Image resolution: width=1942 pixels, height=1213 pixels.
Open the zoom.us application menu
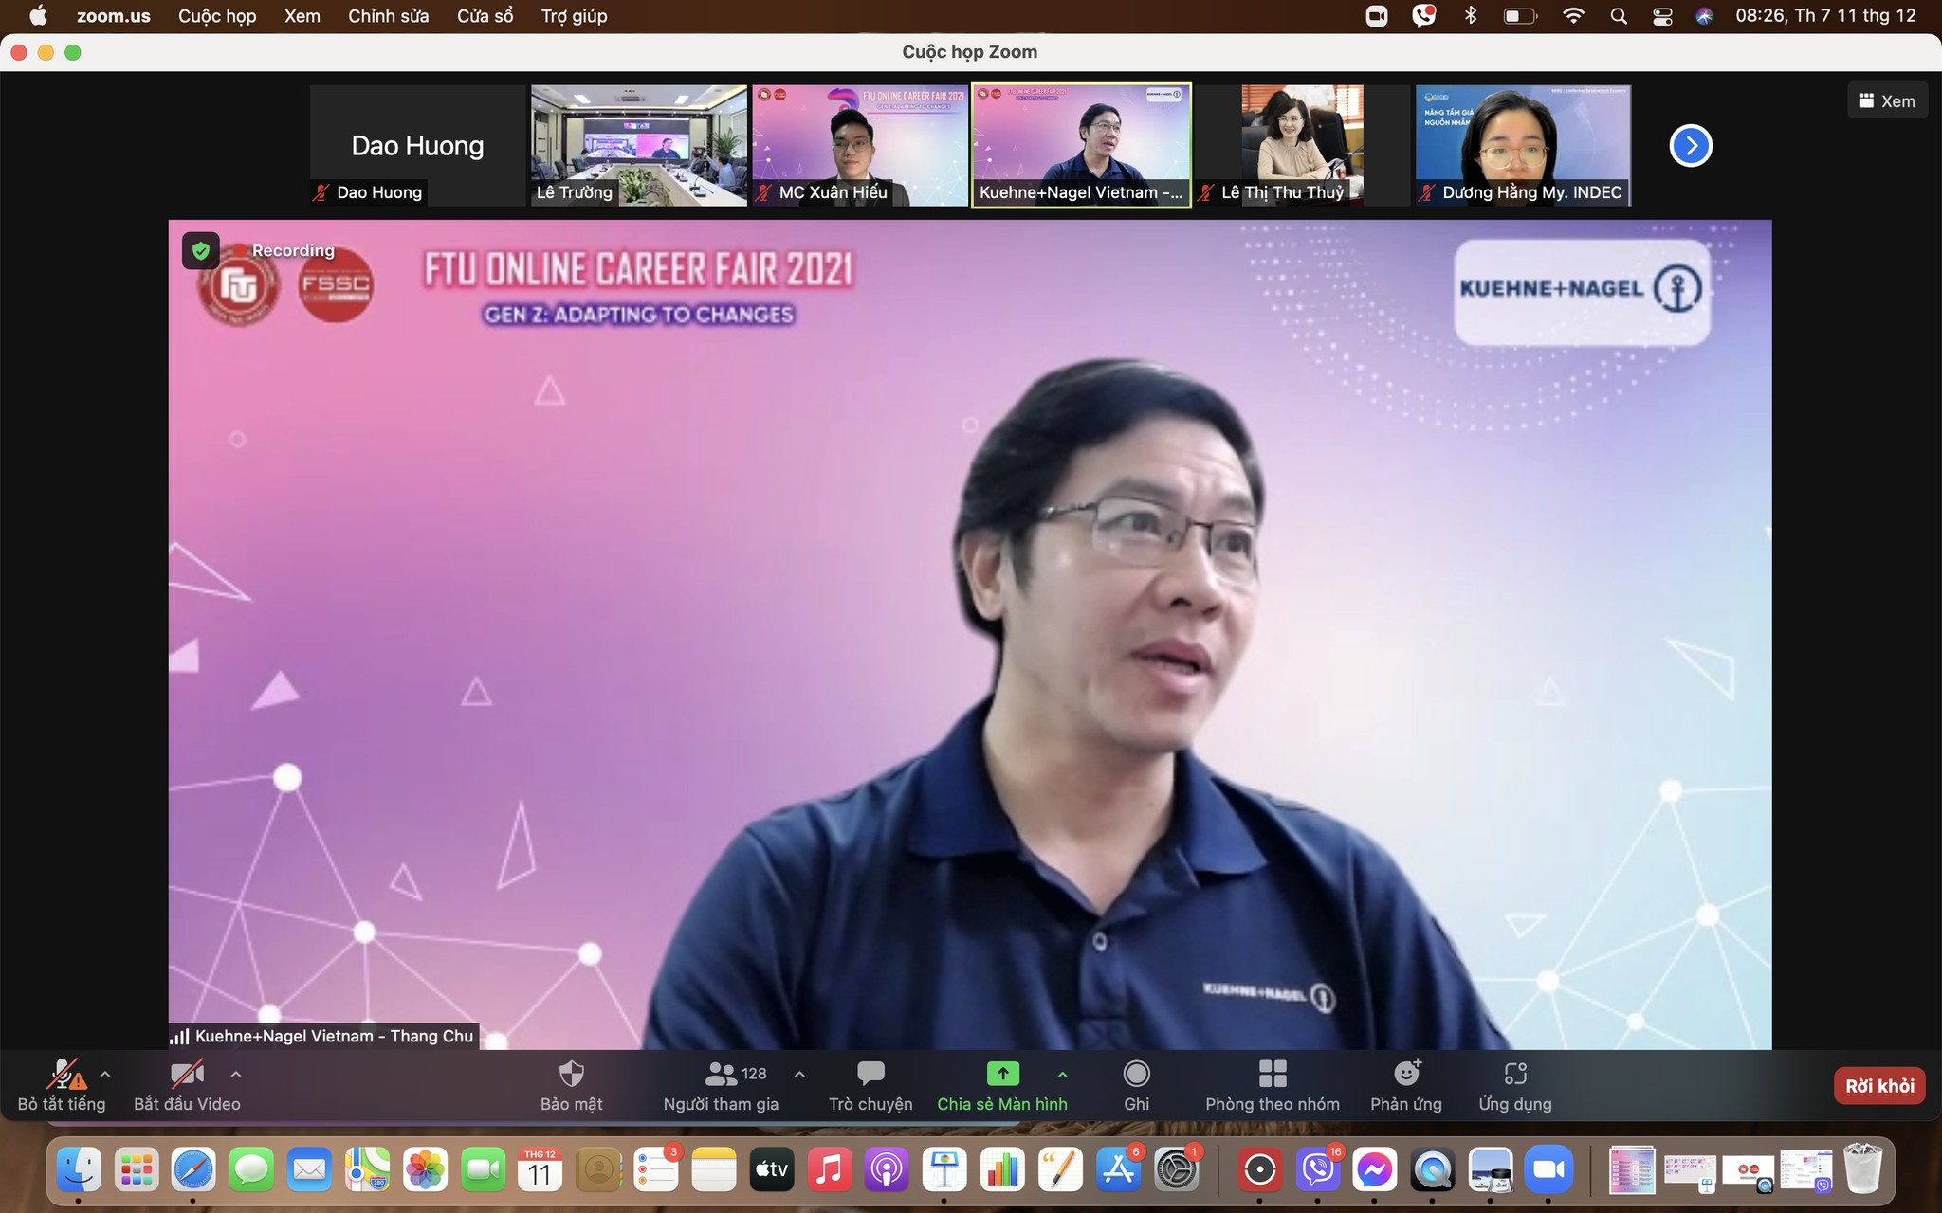click(x=114, y=16)
